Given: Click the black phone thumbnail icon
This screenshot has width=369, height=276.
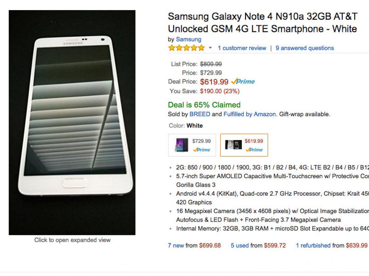Looking at the screenshot, I should pos(182,145).
